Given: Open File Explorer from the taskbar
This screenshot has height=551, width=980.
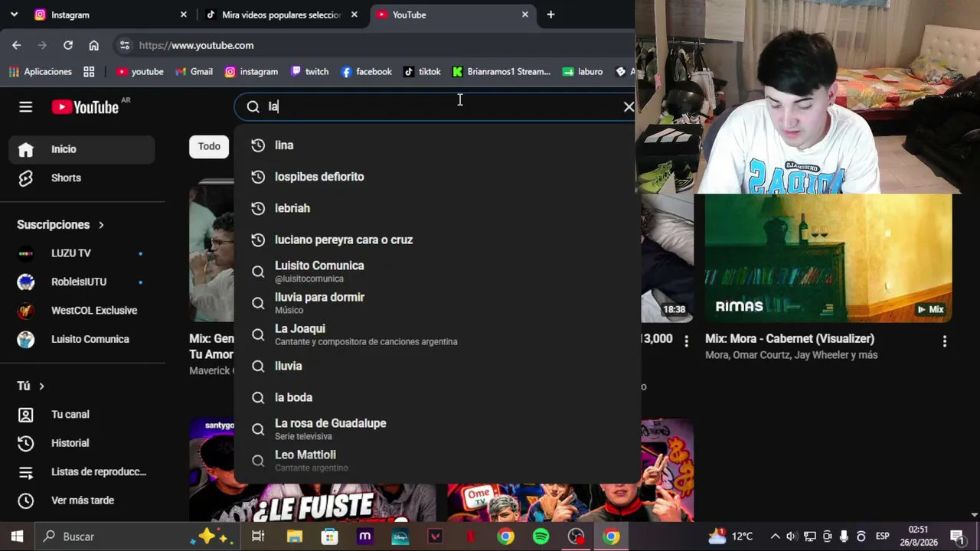Looking at the screenshot, I should (x=294, y=536).
